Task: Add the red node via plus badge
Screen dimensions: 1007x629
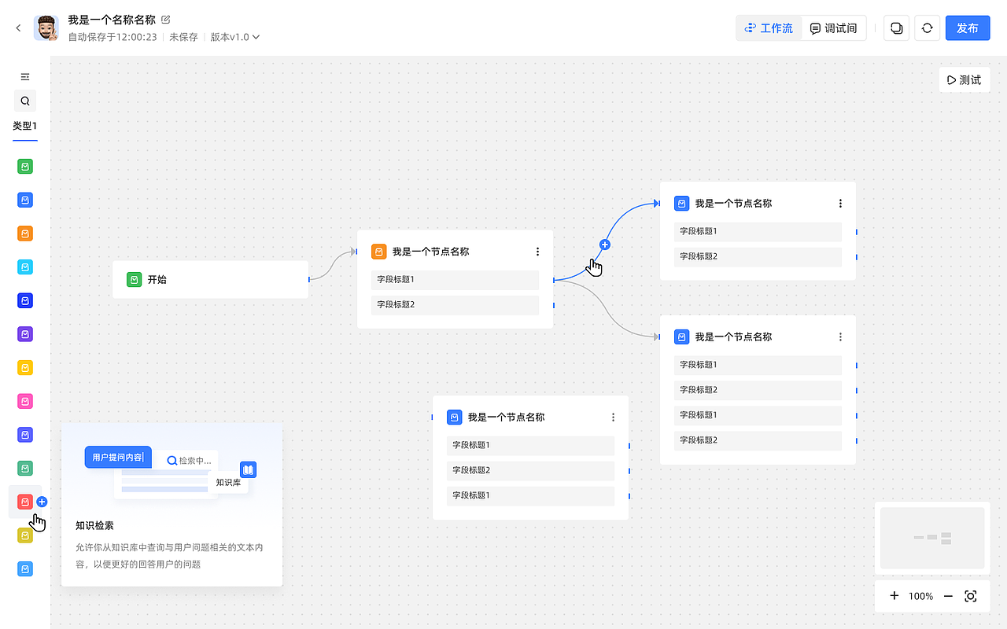Action: (42, 502)
